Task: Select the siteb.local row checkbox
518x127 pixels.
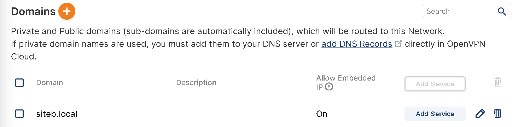Action: [x=19, y=114]
